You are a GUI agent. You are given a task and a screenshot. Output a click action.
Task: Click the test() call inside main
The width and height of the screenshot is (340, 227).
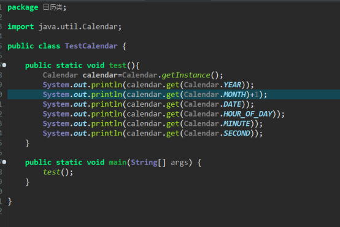click(56, 172)
